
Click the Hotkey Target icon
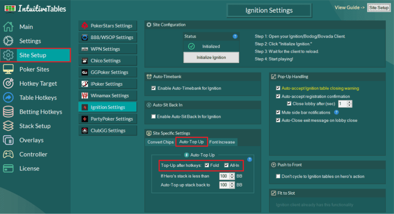coord(8,84)
